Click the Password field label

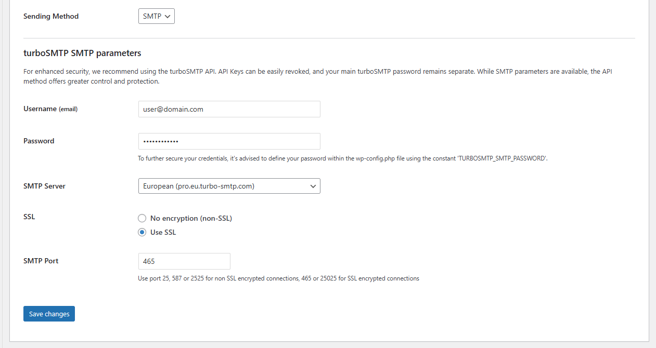39,141
